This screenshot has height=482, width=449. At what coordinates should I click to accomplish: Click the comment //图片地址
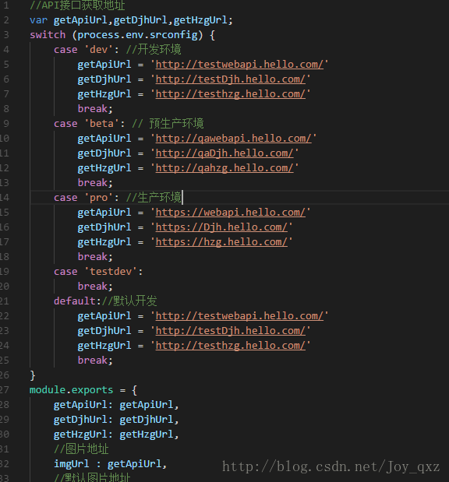click(x=81, y=449)
